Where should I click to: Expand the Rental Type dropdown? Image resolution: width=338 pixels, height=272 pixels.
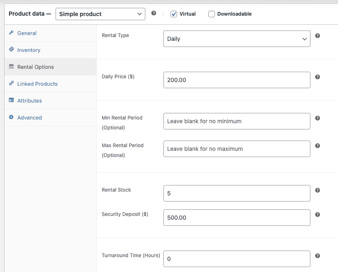point(237,39)
